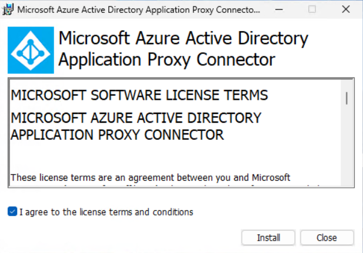The height and width of the screenshot is (253, 363).
Task: Click the "MICROSOFT SOFTWARE LICENSE TERMS" heading
Action: click(x=139, y=95)
